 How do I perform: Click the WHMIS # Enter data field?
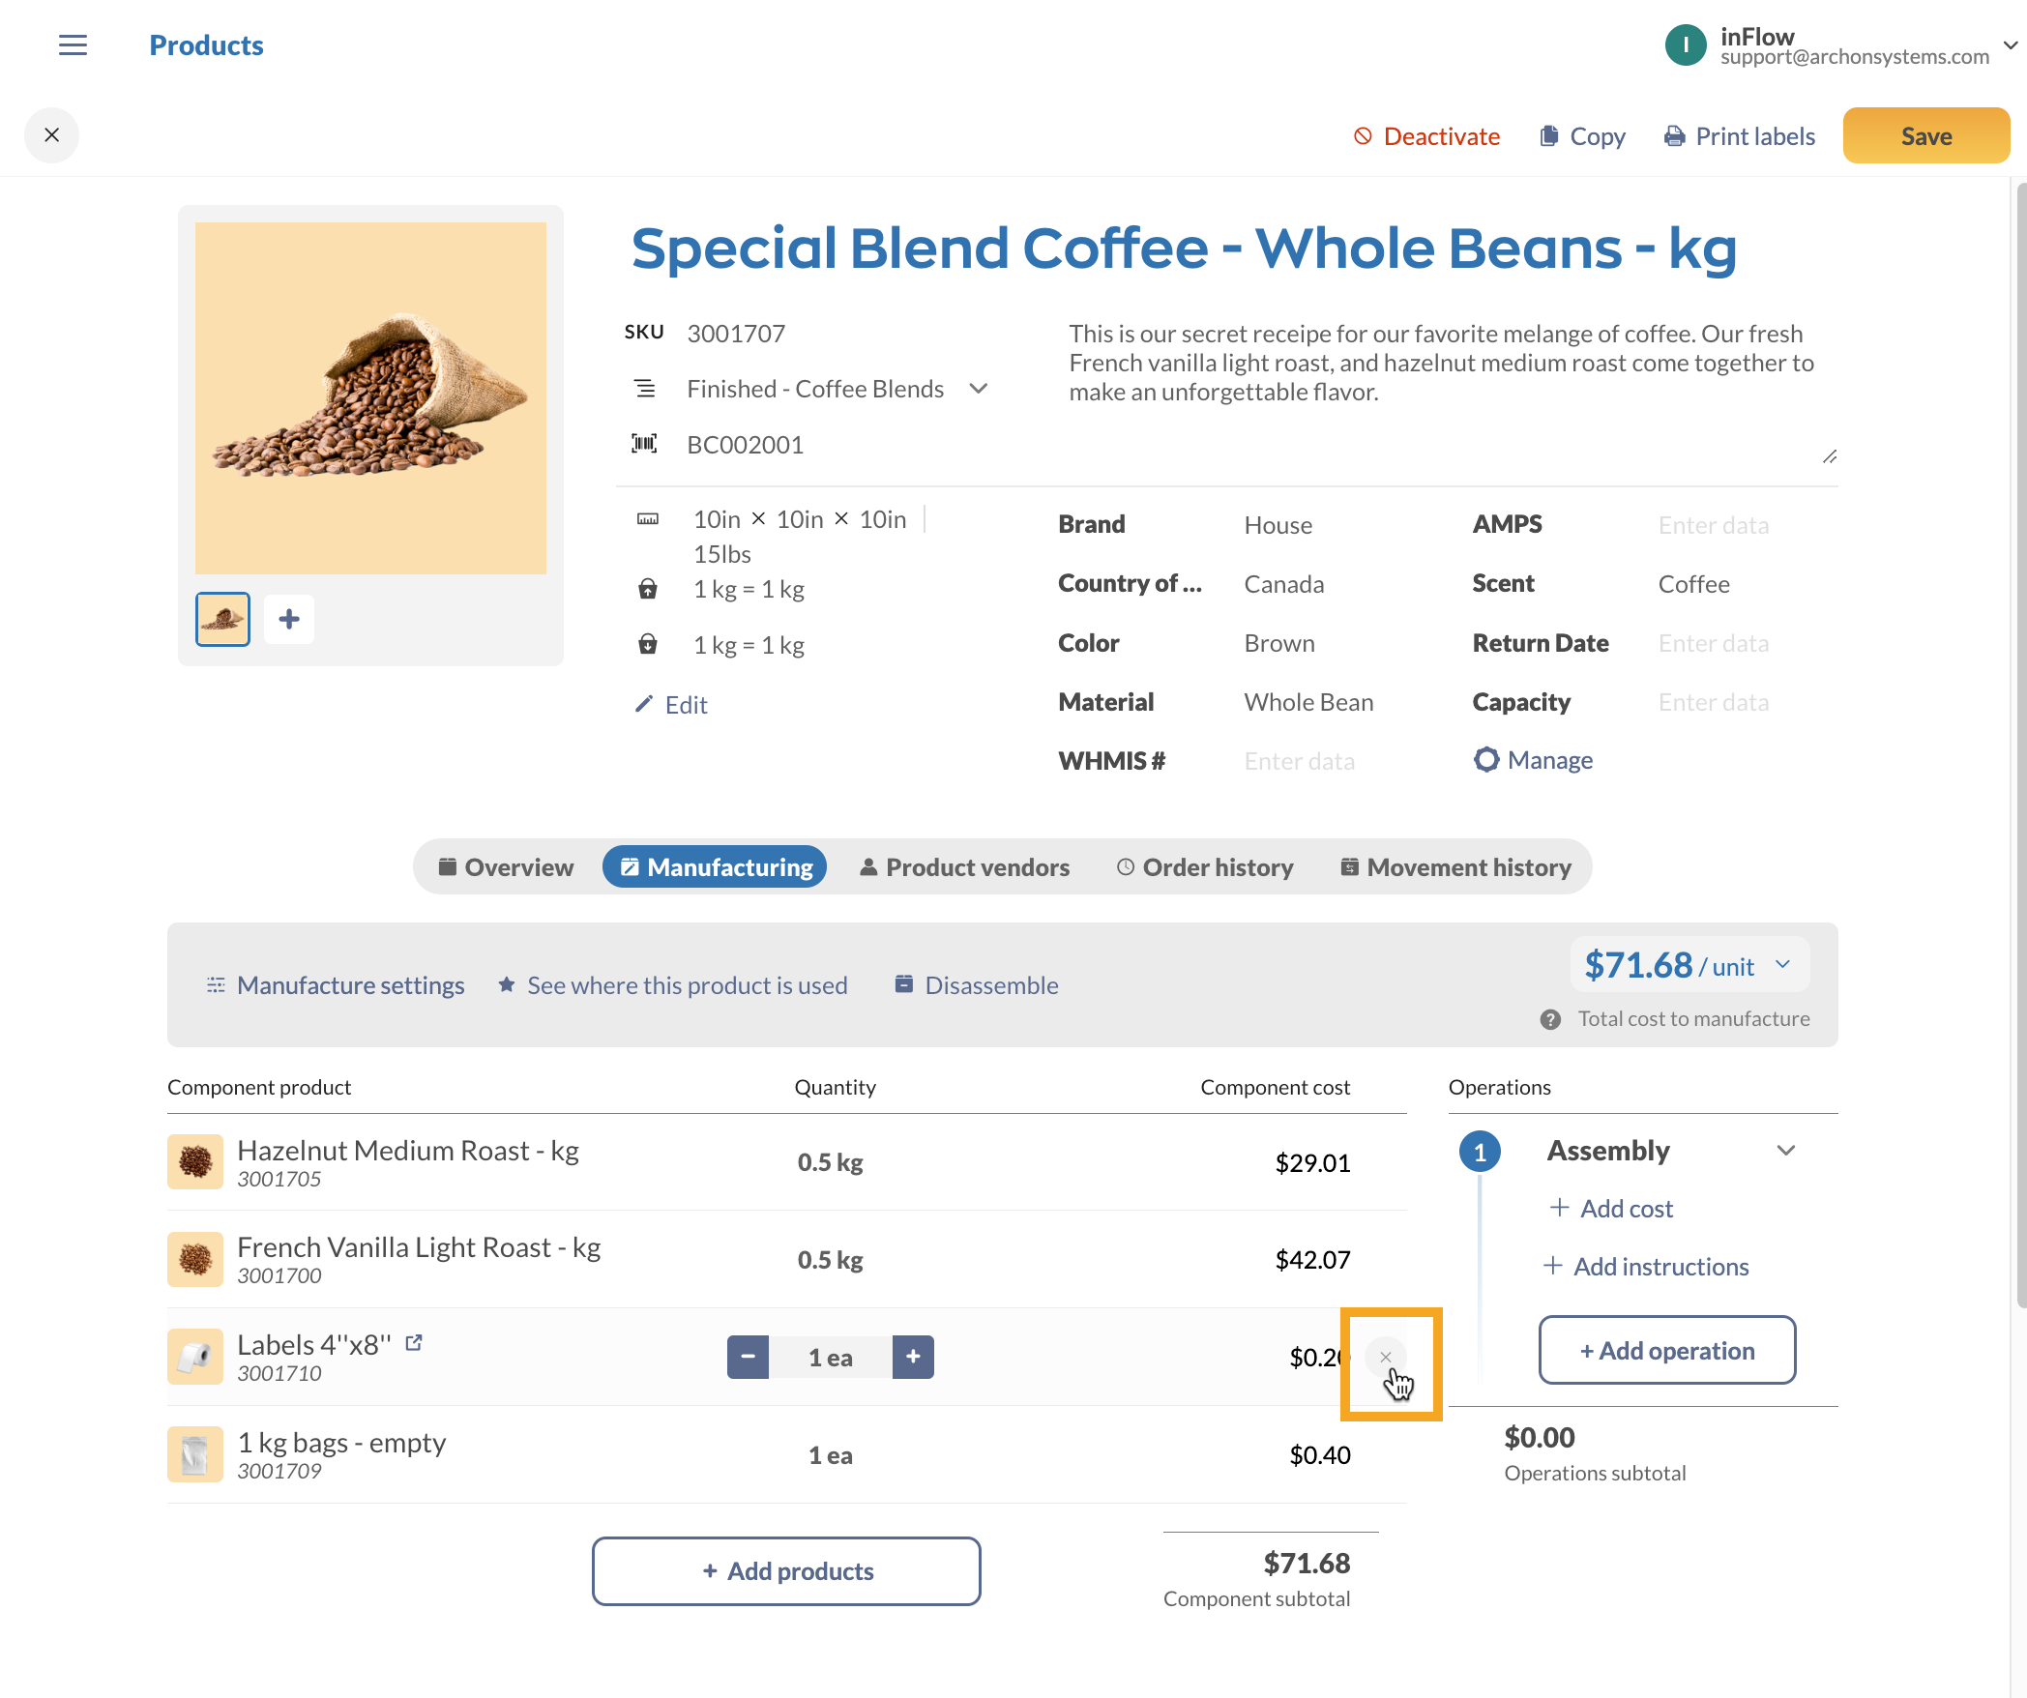coord(1299,762)
